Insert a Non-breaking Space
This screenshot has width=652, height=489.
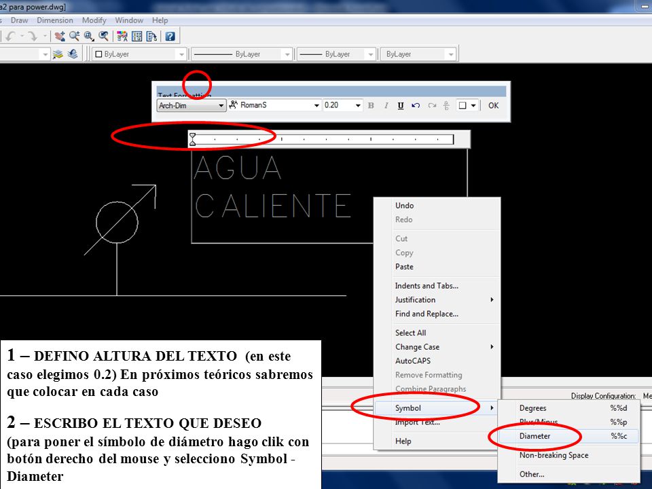tap(568, 455)
